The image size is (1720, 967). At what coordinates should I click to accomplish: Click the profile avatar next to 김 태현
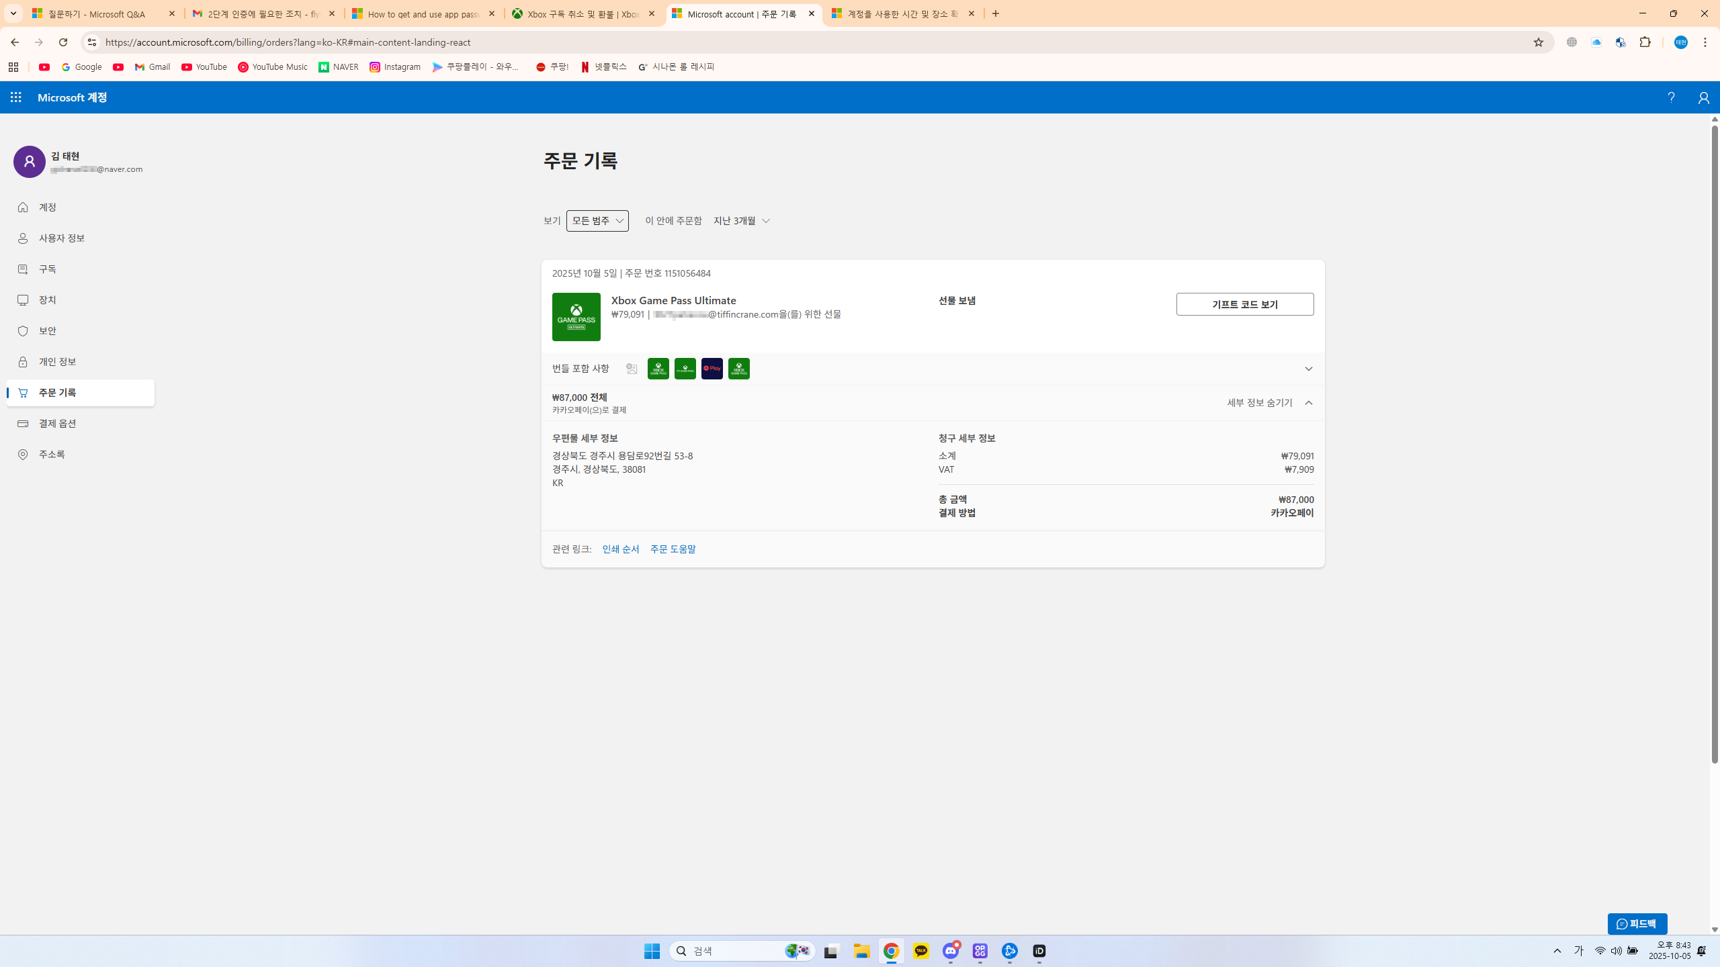30,162
